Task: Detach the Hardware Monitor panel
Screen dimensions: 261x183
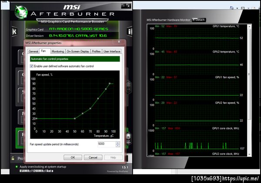Action: point(199,20)
